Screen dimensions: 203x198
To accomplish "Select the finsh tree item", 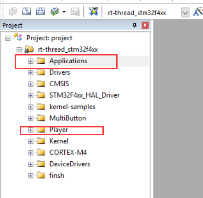I will pyautogui.click(x=56, y=176).
